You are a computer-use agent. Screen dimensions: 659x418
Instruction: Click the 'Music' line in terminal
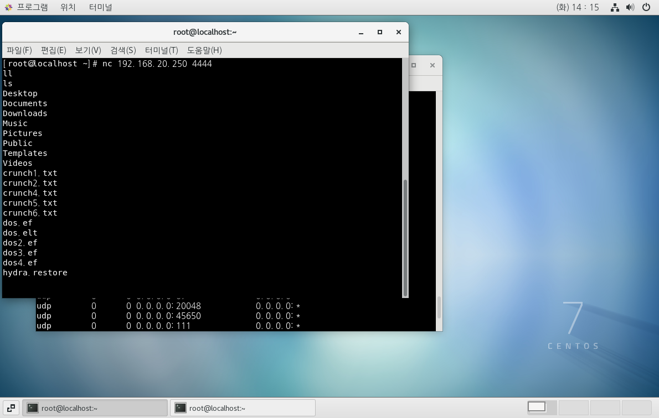pos(15,123)
